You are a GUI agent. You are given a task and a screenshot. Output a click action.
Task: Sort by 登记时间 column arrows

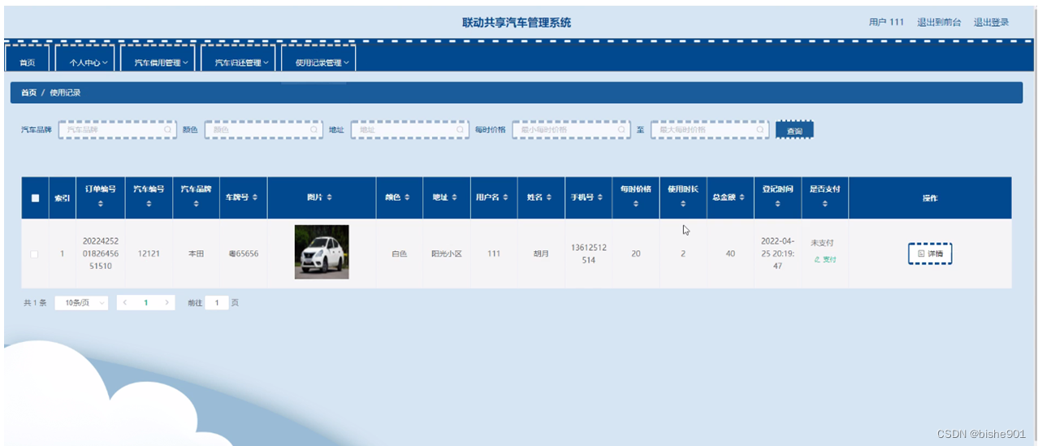click(777, 205)
